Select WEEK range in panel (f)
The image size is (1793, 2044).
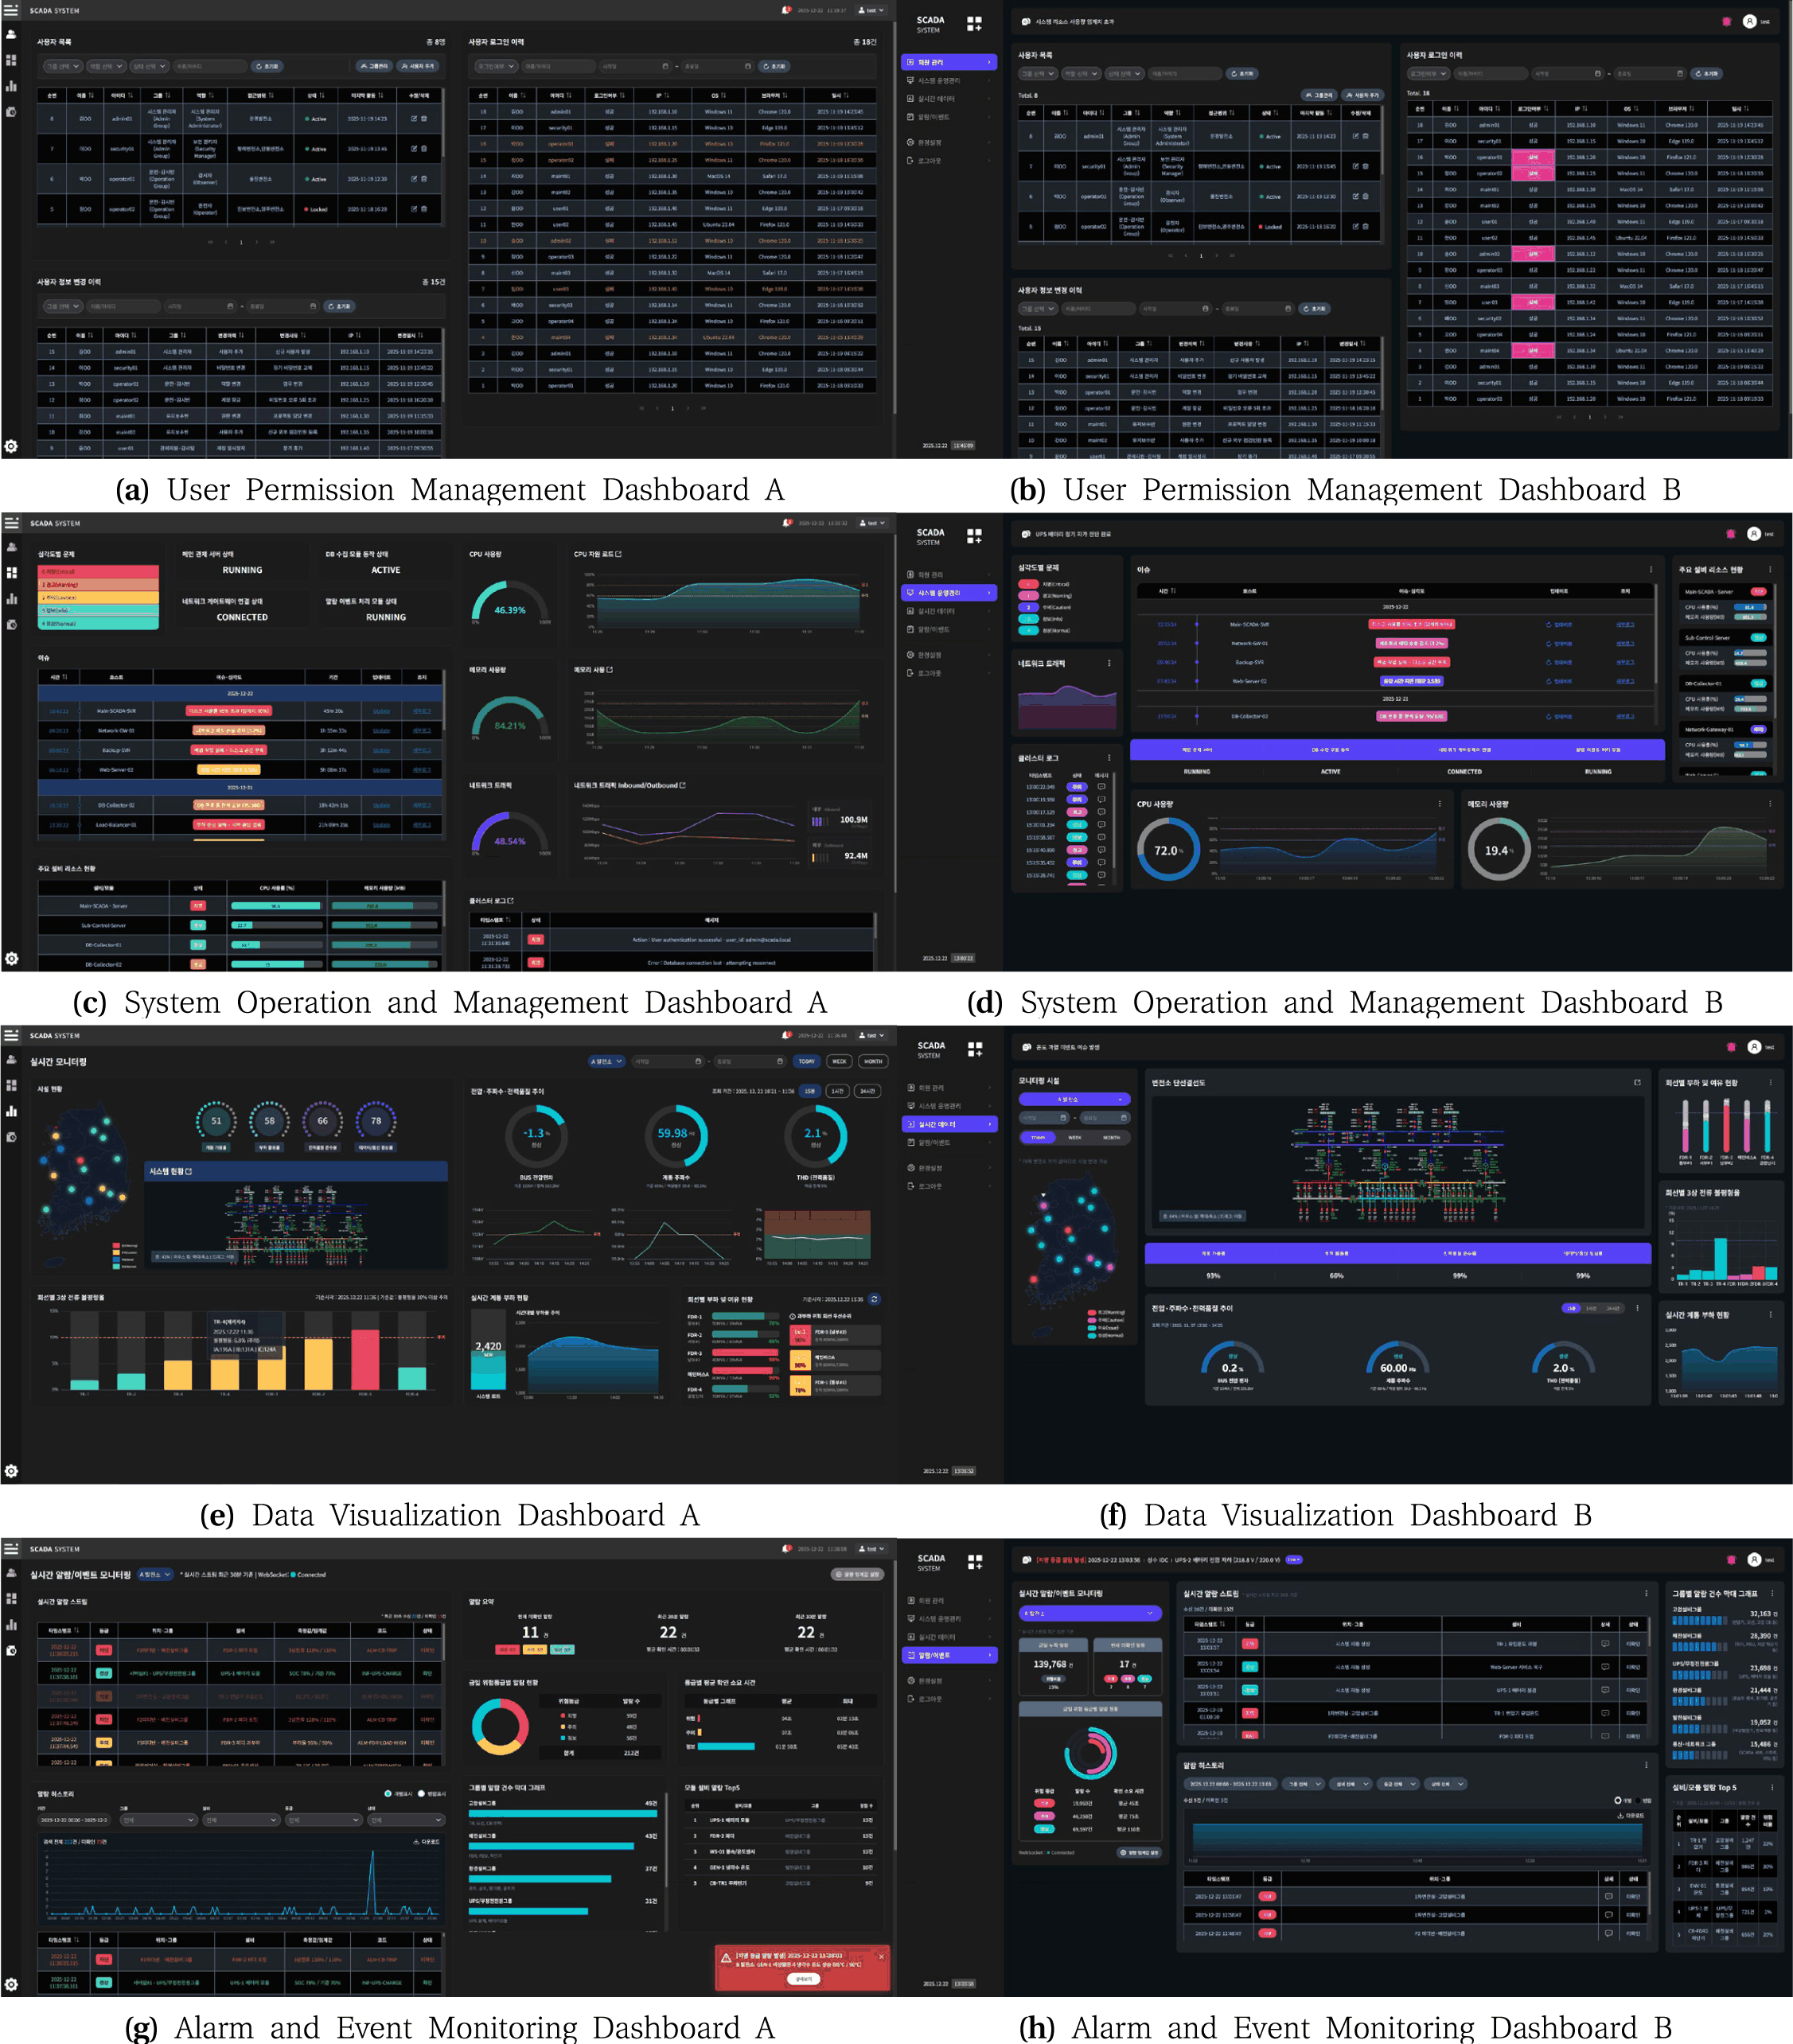click(1075, 1137)
